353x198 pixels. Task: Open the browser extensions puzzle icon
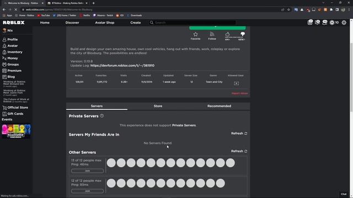click(331, 10)
